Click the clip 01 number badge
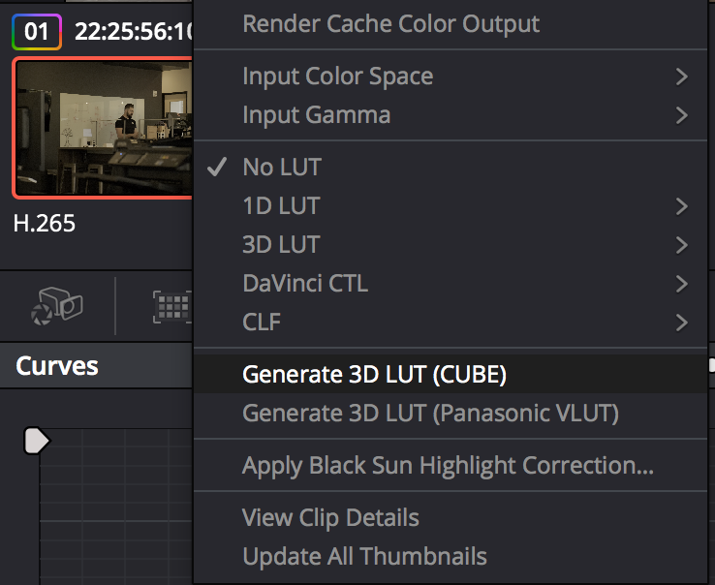The image size is (715, 585). click(37, 31)
